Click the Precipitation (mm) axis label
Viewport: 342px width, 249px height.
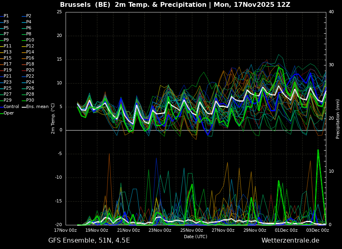coord(338,119)
